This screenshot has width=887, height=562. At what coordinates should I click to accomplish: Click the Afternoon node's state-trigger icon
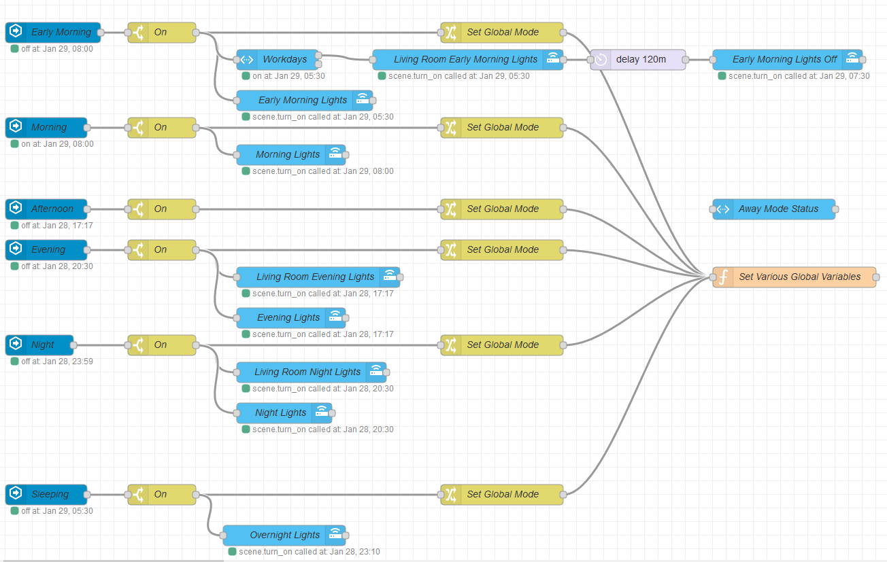[x=16, y=209]
